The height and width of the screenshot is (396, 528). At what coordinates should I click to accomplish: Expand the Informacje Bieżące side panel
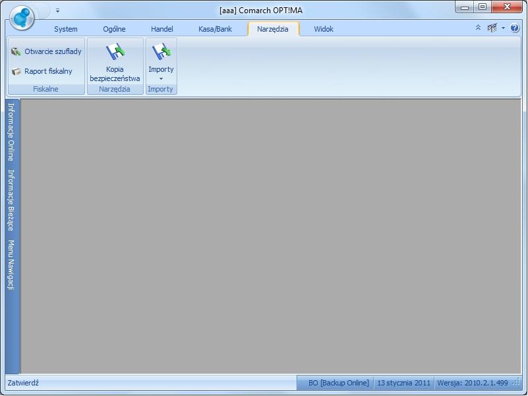[11, 200]
